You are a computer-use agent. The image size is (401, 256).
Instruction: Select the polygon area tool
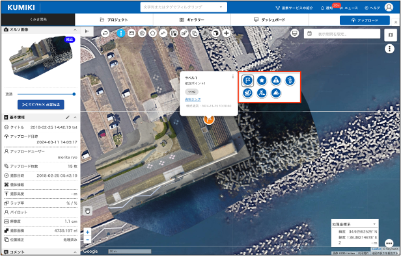click(x=153, y=33)
